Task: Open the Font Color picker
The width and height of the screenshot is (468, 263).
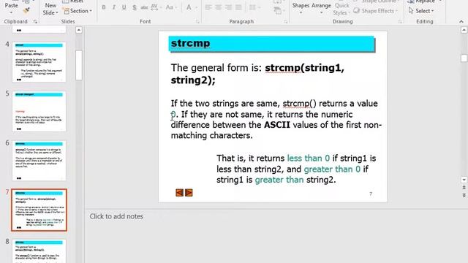Action: pos(192,7)
